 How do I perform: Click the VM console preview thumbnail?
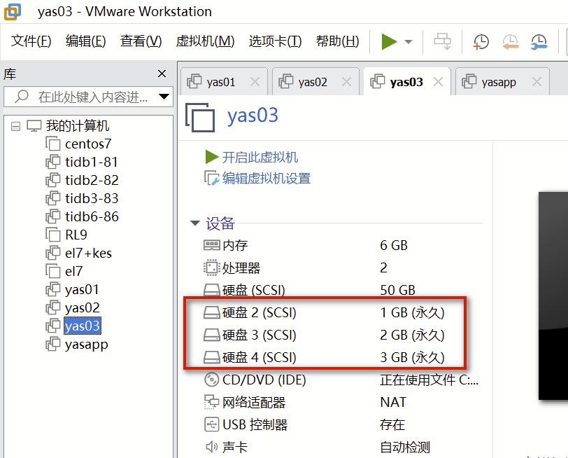(553, 296)
